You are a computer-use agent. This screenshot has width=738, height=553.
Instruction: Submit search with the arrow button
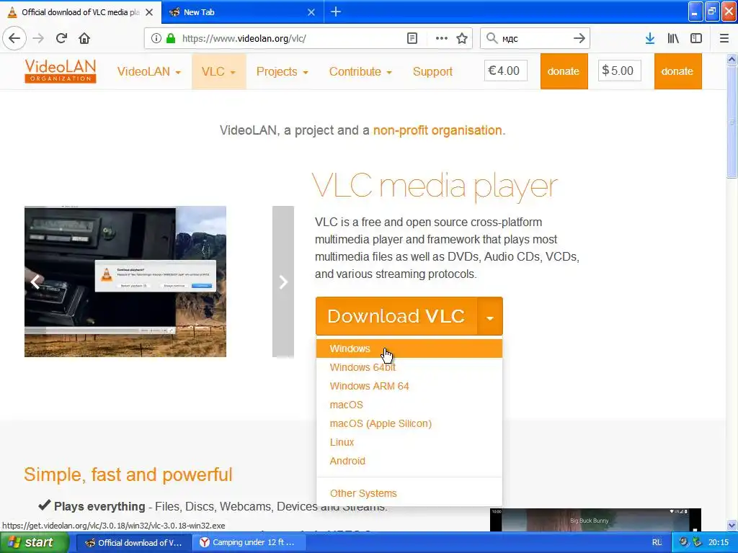(579, 38)
